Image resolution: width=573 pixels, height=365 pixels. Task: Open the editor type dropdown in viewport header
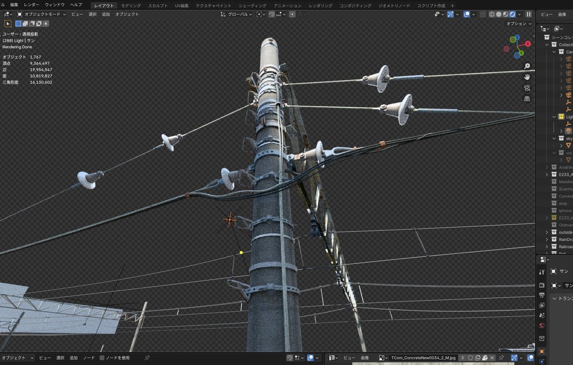(8, 14)
